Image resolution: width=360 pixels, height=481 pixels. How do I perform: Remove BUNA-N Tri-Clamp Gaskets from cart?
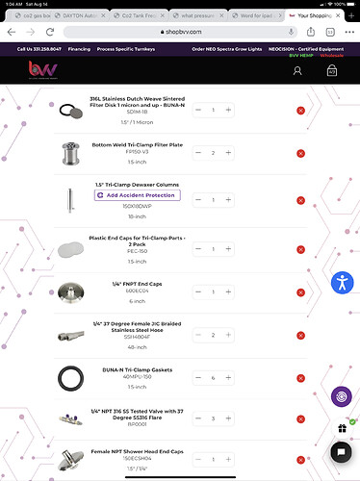pyautogui.click(x=300, y=378)
